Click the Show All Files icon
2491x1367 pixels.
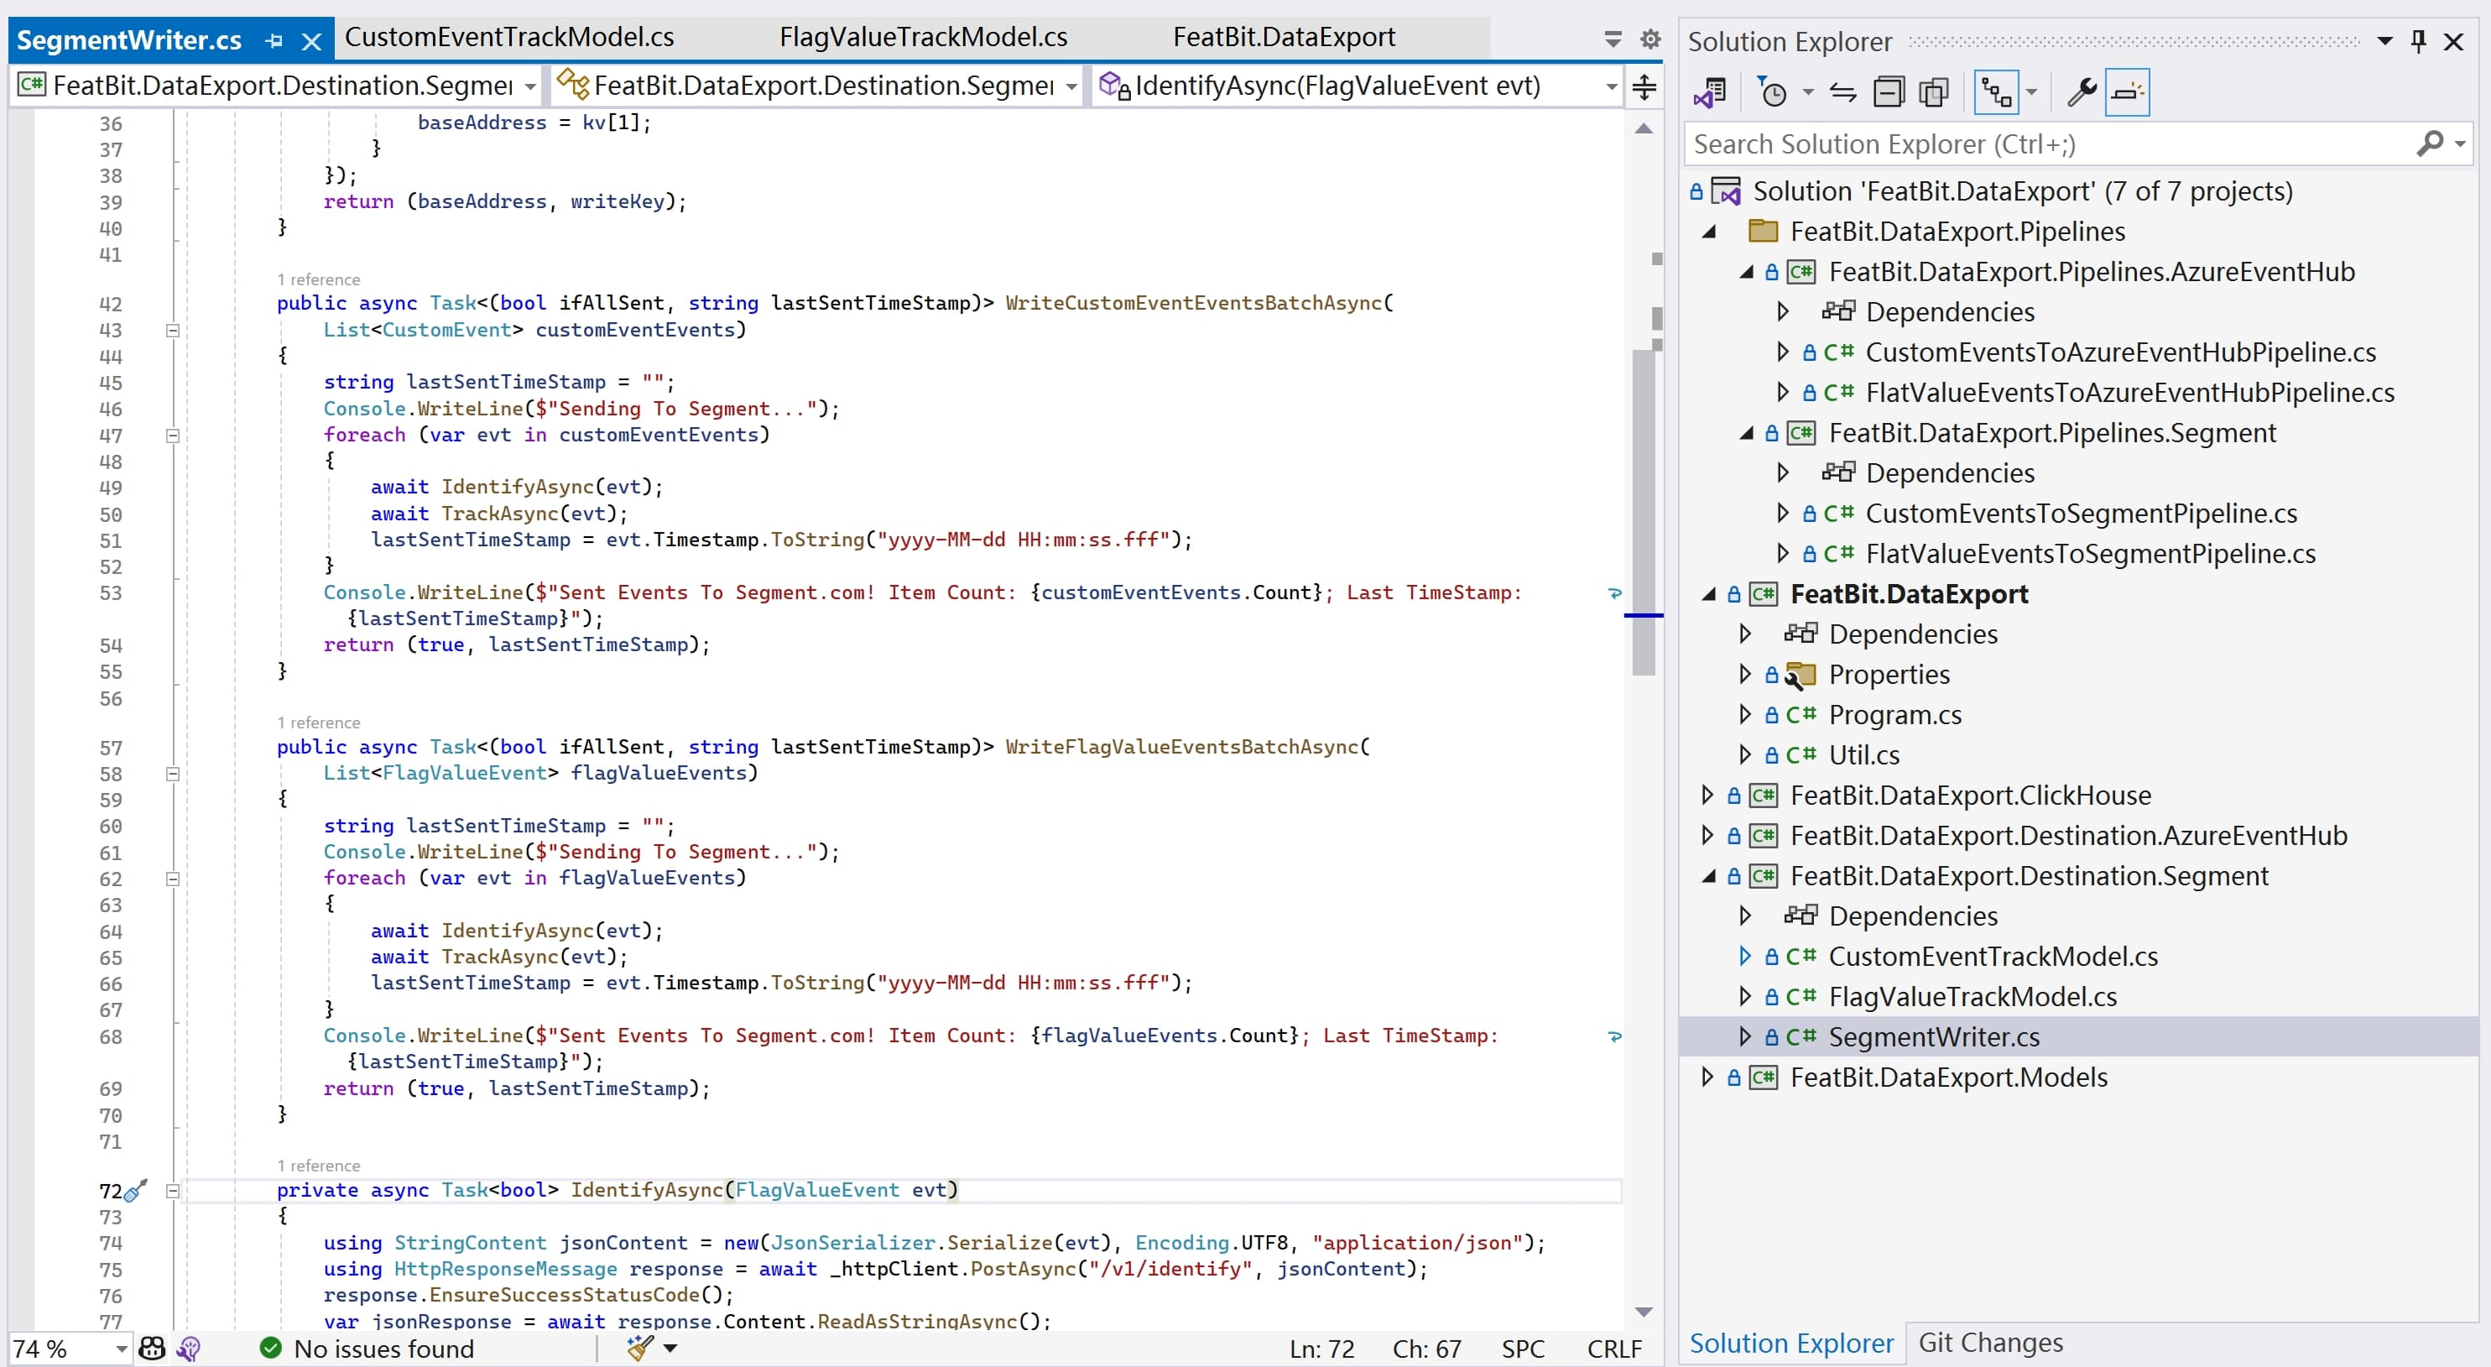tap(1933, 93)
